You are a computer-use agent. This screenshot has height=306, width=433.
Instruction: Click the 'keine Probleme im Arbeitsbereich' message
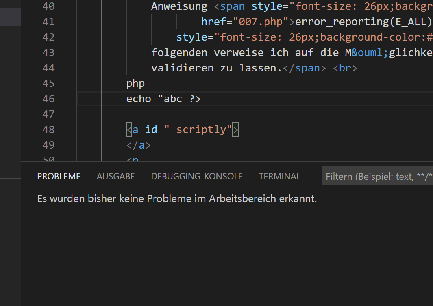[176, 199]
